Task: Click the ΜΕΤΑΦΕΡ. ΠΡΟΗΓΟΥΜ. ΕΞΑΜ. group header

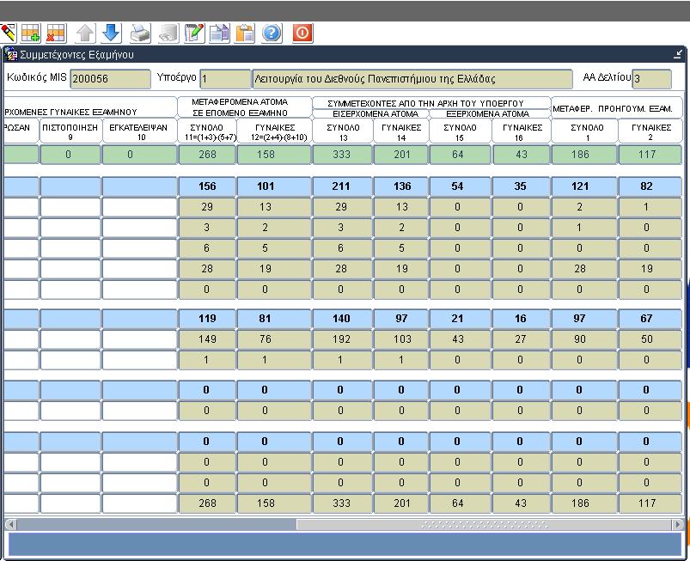Action: pos(617,107)
